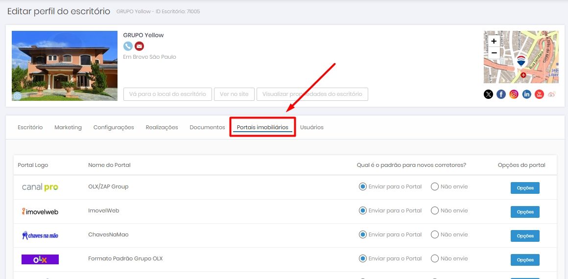Click the Opções do portal column header
Image resolution: width=568 pixels, height=279 pixels.
(521, 165)
